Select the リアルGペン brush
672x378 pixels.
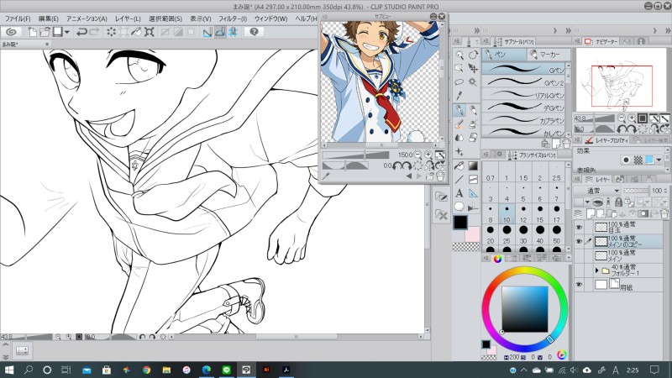(x=524, y=95)
